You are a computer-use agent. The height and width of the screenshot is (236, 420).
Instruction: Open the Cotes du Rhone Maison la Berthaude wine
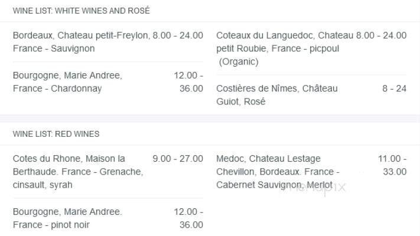click(77, 165)
